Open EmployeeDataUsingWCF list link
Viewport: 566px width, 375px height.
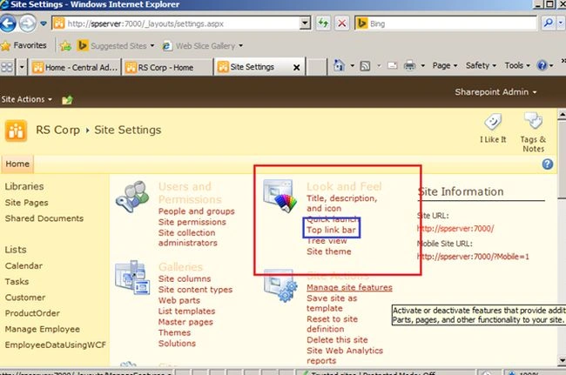pos(55,345)
